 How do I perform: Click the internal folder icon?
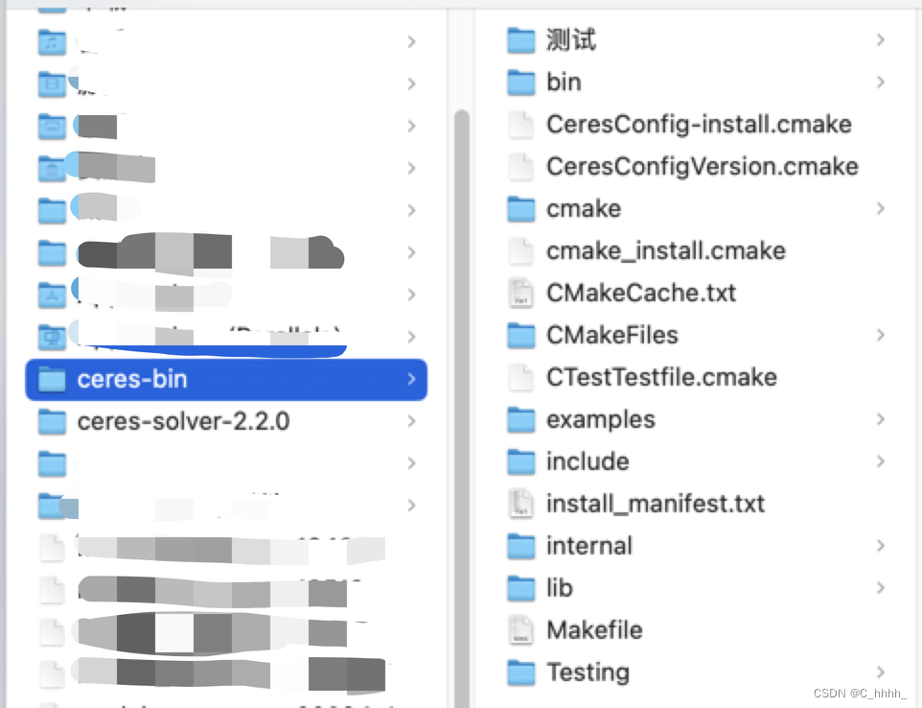tap(521, 545)
